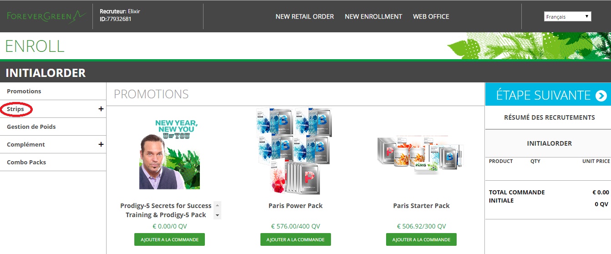Open the New Retail Order menu item
This screenshot has width=611, height=254.
(x=305, y=16)
